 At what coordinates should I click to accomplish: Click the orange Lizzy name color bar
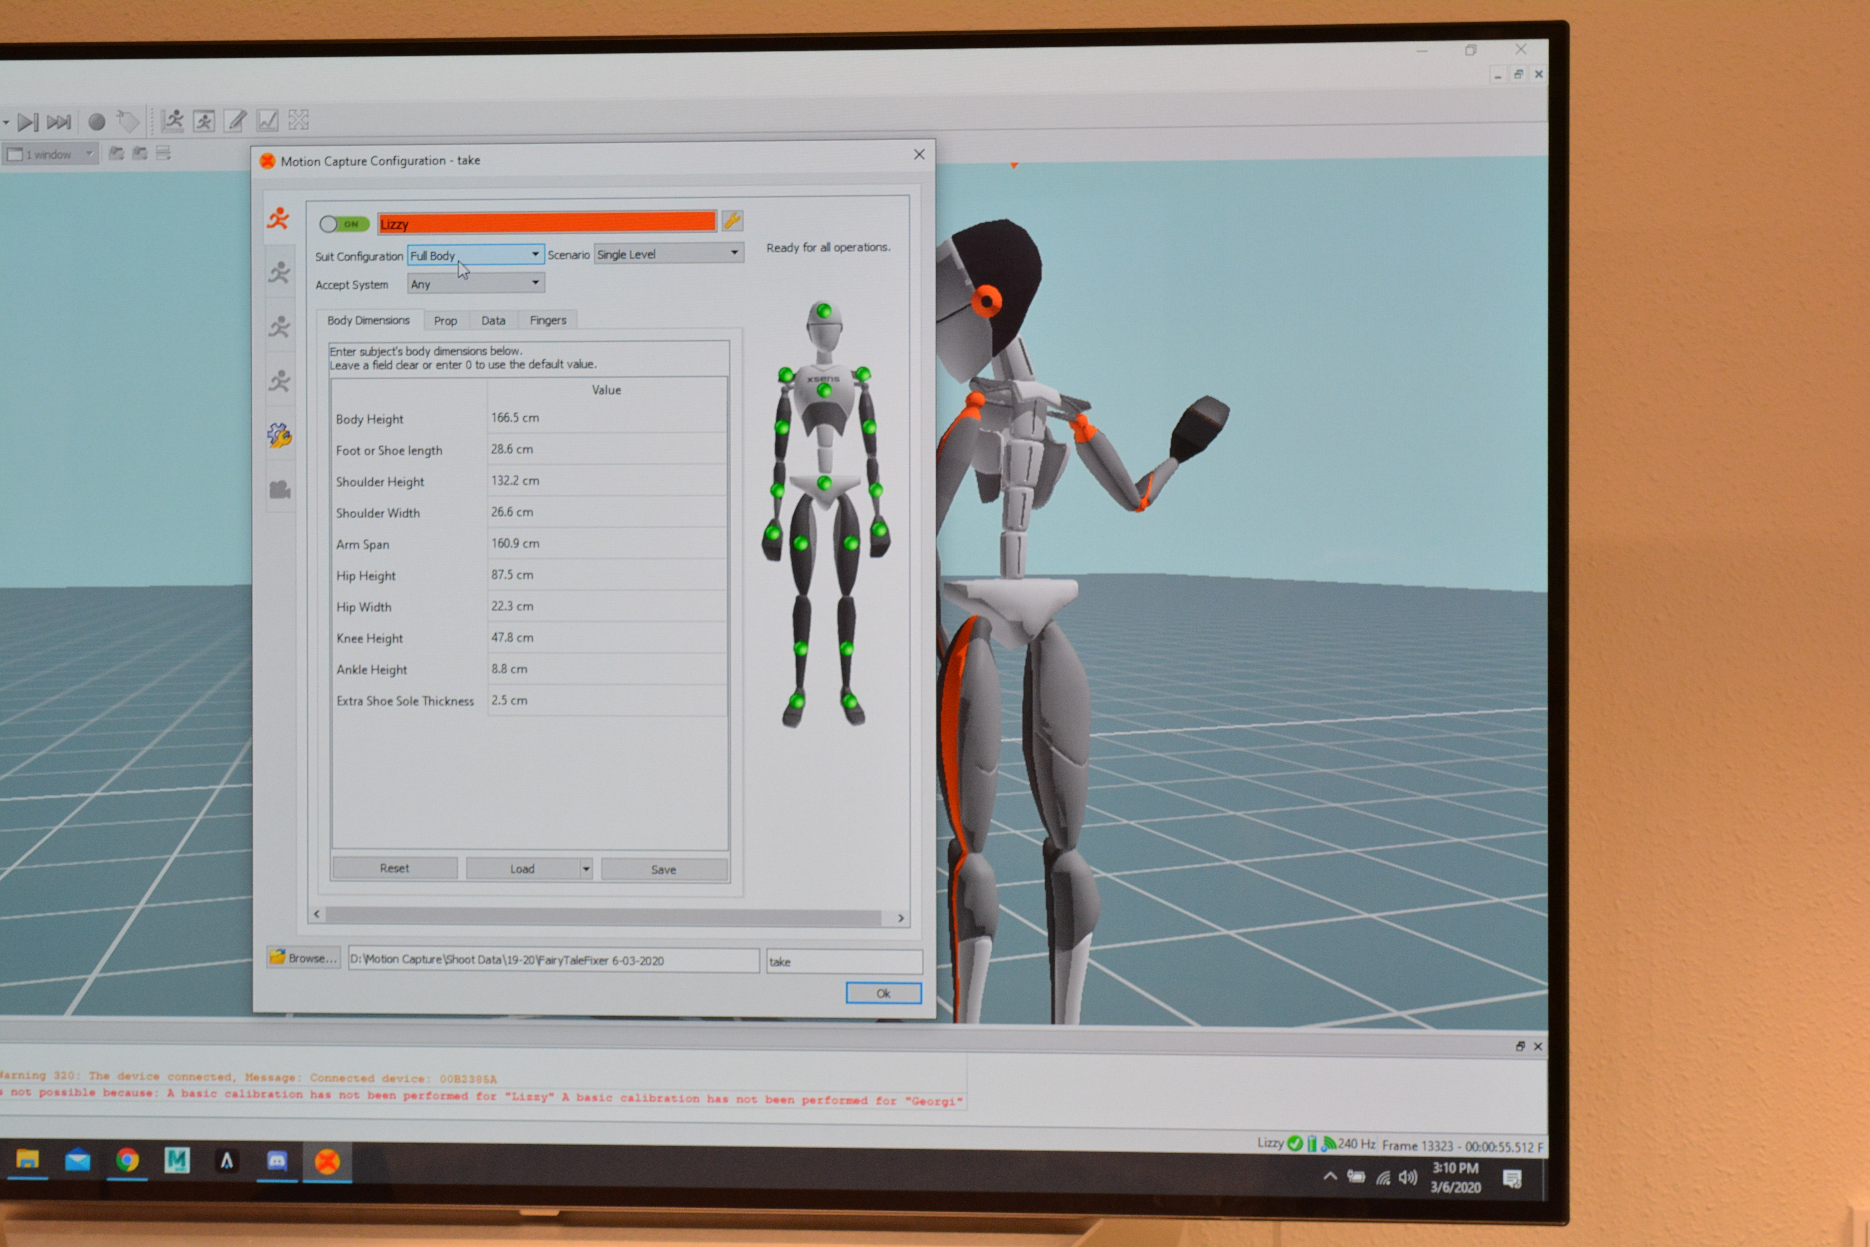click(x=547, y=223)
